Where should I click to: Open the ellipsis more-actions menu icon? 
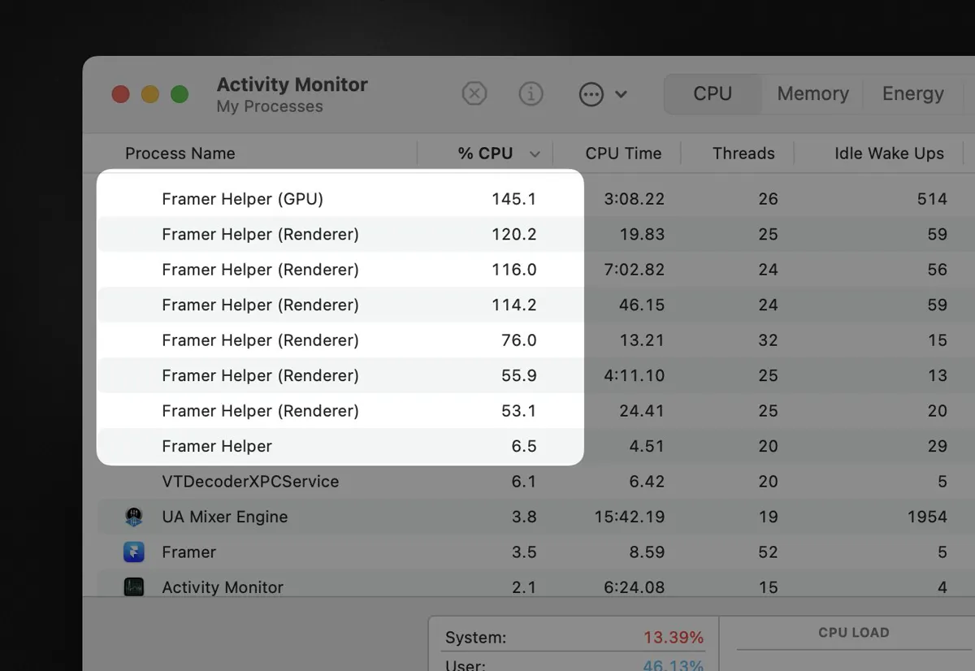click(x=591, y=94)
